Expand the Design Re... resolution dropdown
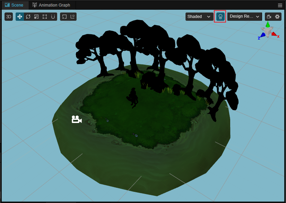The image size is (286, 203). pyautogui.click(x=245, y=17)
